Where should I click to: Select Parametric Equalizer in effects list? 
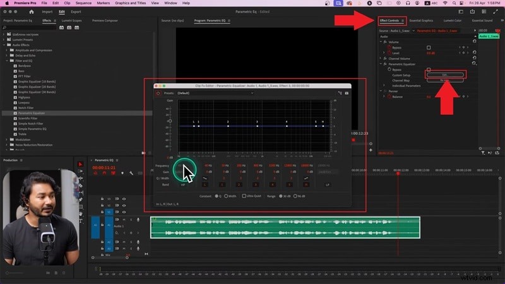tap(32, 113)
